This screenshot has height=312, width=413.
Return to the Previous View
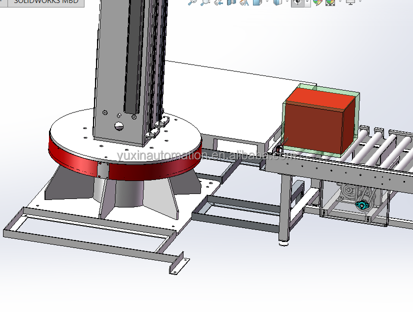point(218,2)
